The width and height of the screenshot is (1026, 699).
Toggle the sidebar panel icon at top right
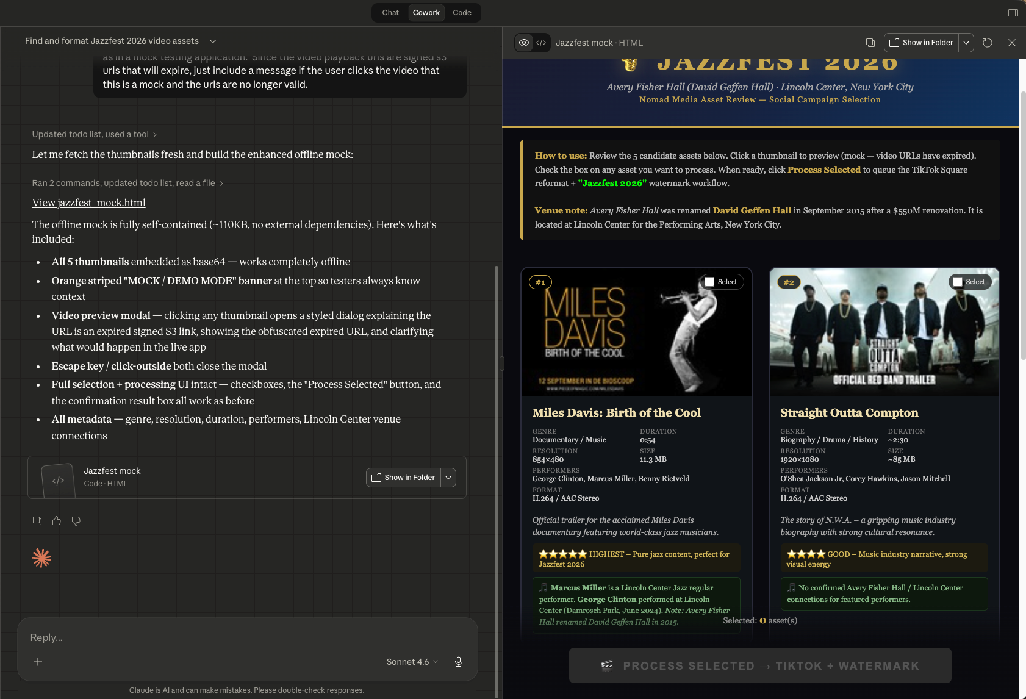point(1013,13)
